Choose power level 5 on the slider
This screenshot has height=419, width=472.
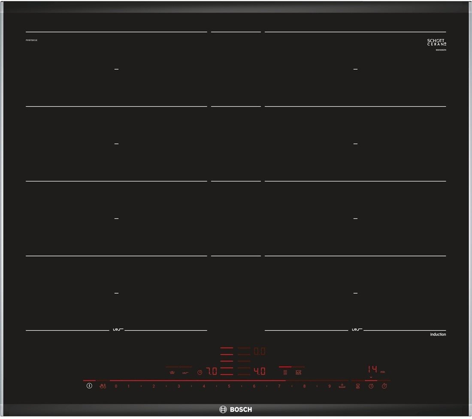229,386
